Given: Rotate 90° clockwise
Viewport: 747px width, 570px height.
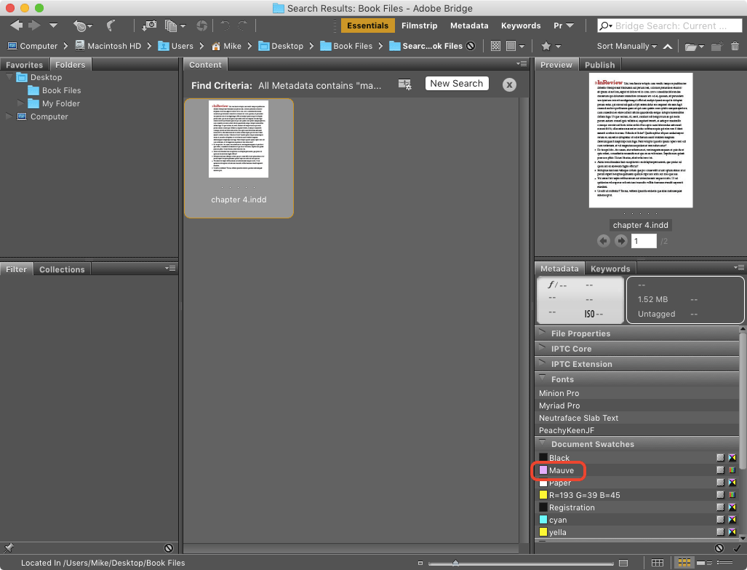Looking at the screenshot, I should pos(242,25).
